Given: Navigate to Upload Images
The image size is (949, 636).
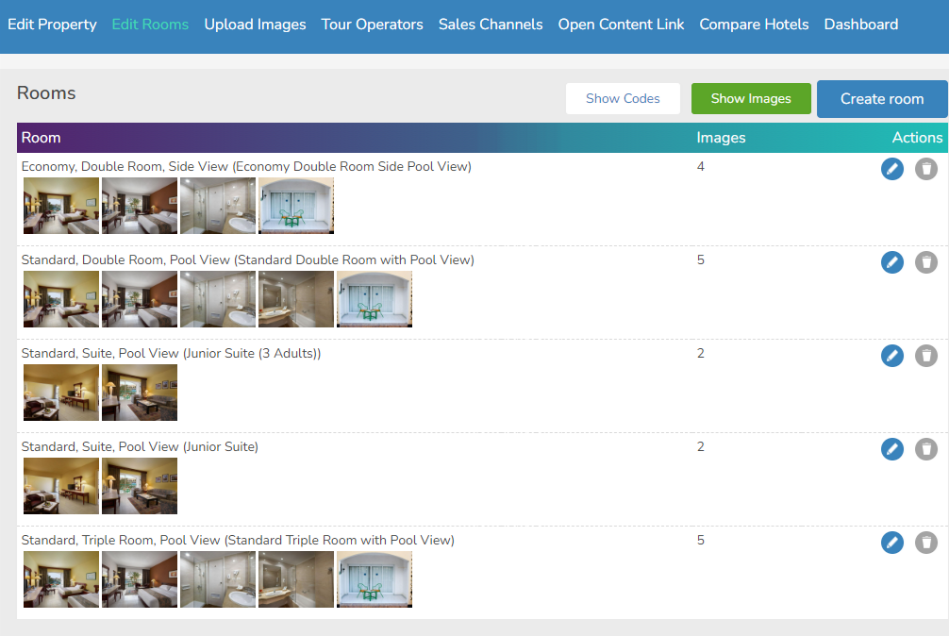Looking at the screenshot, I should (255, 24).
